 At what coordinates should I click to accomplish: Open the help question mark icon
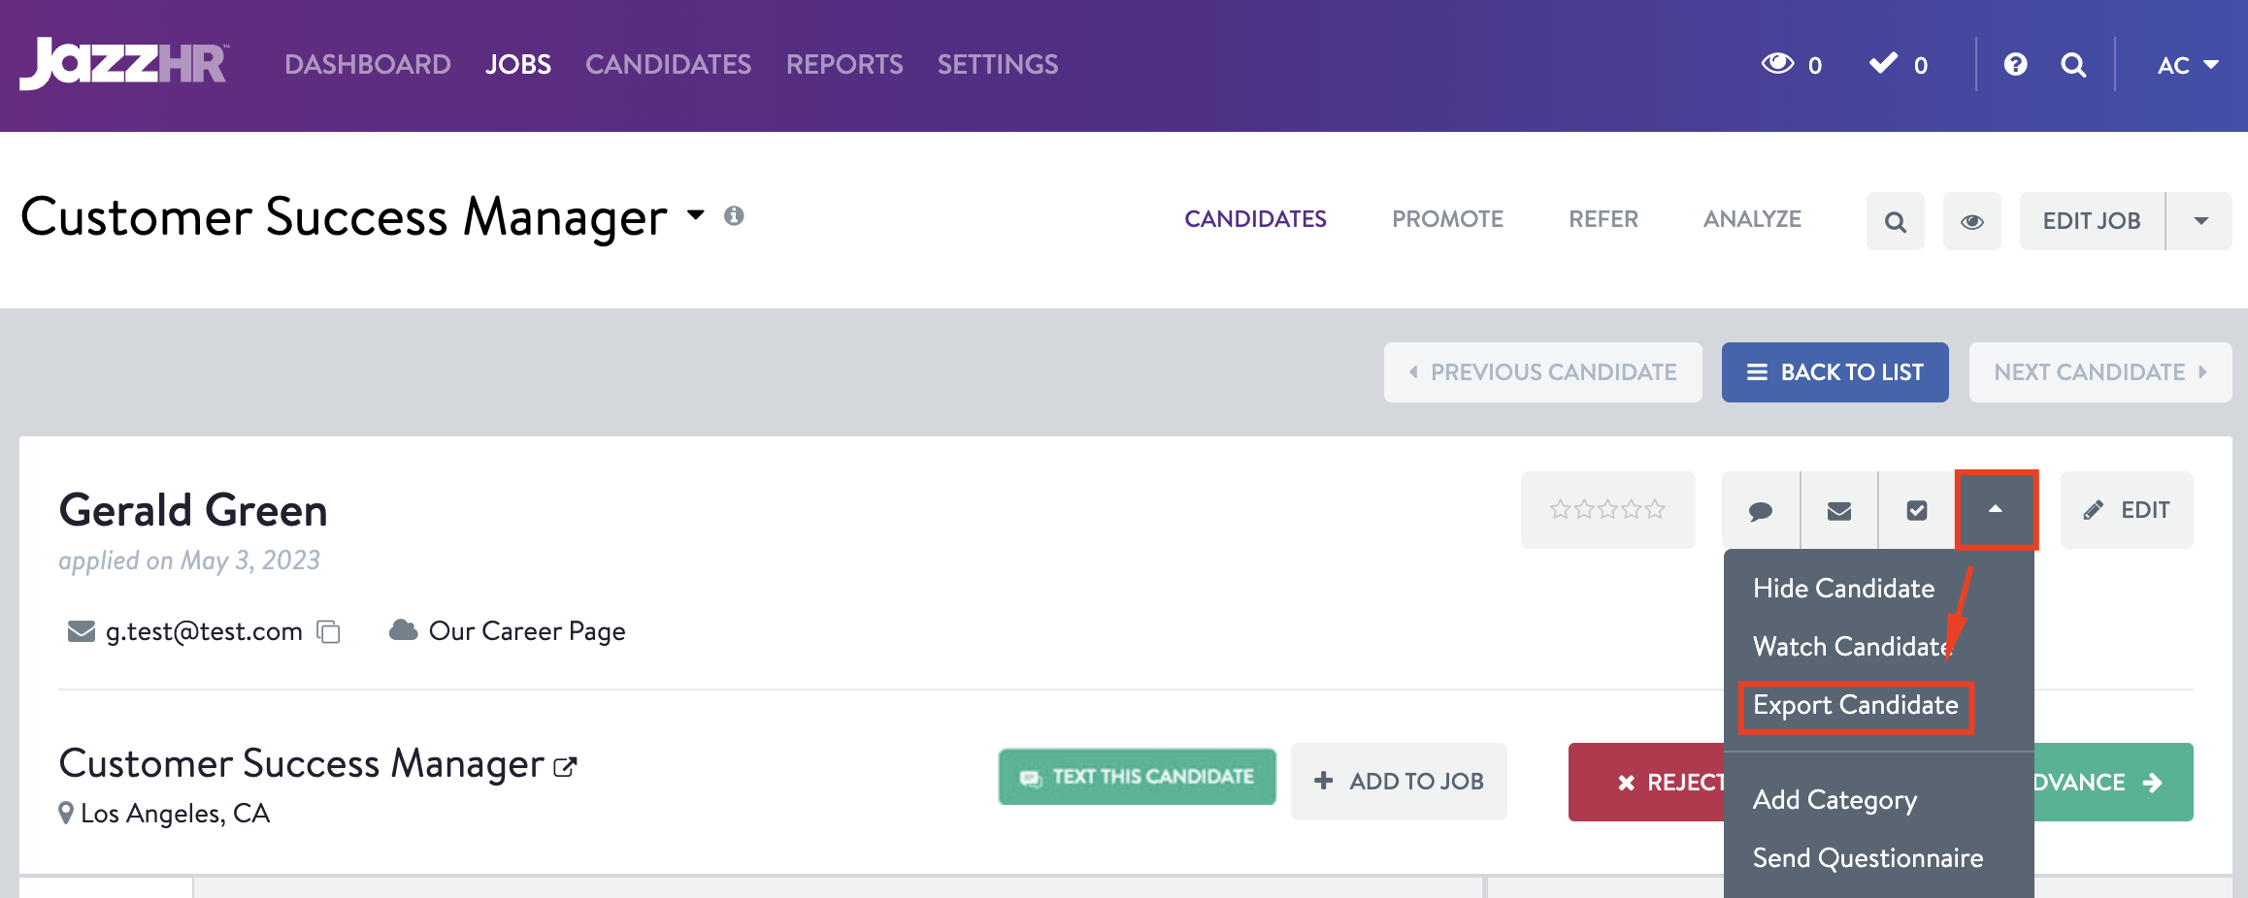pos(2015,65)
